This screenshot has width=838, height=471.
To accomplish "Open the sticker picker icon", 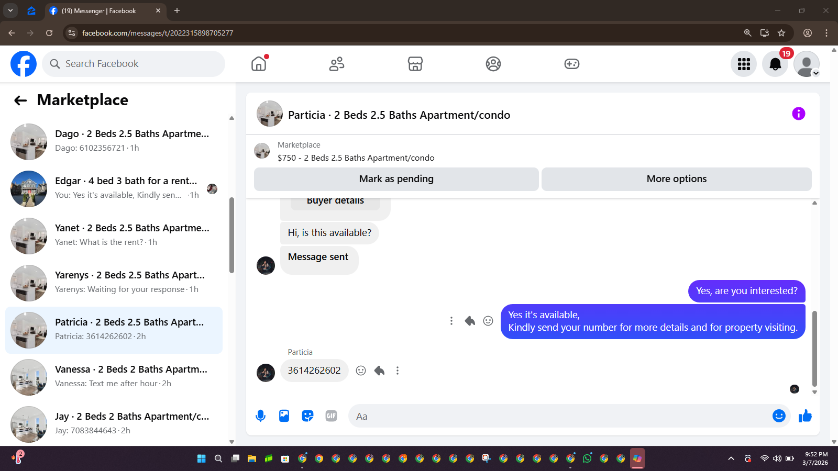I will click(307, 416).
